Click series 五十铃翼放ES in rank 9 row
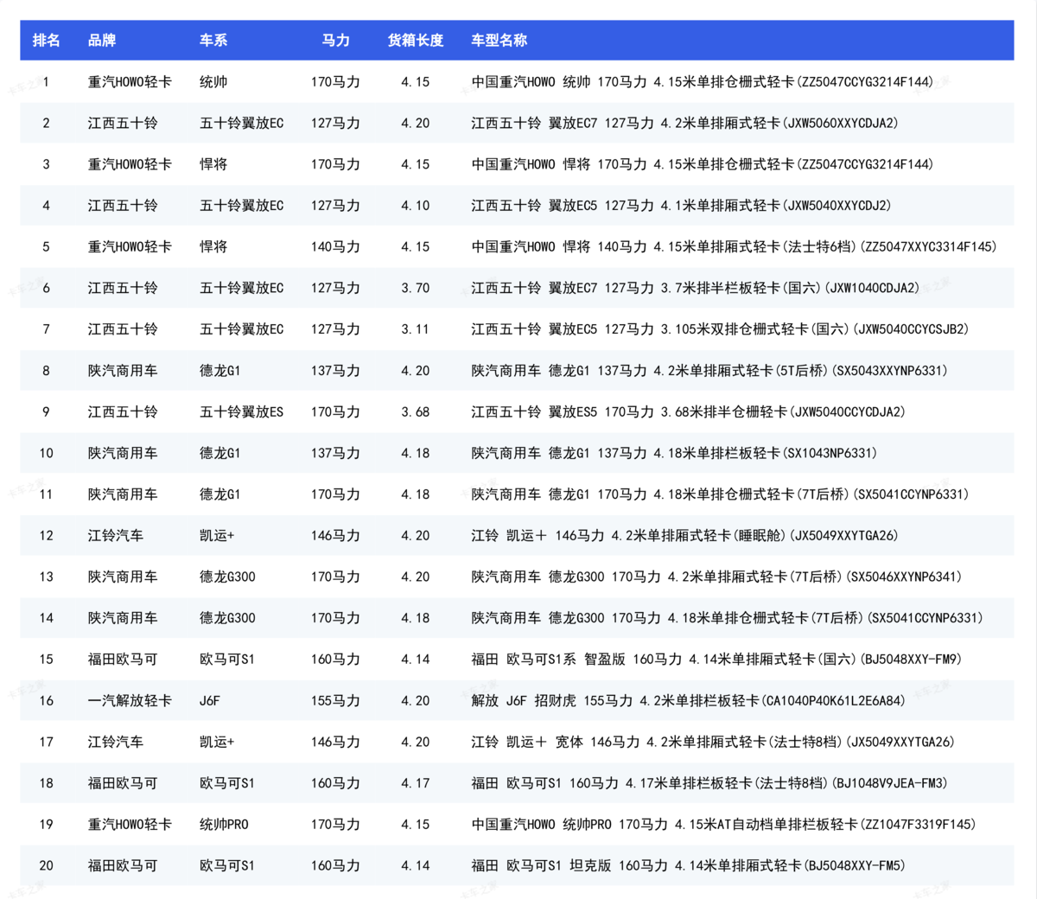 (x=241, y=412)
